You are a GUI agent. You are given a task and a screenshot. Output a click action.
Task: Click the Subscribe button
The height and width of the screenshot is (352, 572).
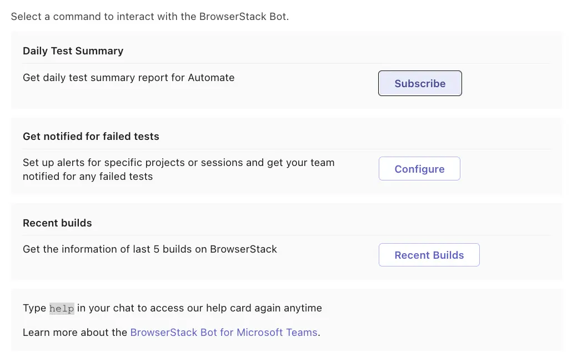coord(420,83)
